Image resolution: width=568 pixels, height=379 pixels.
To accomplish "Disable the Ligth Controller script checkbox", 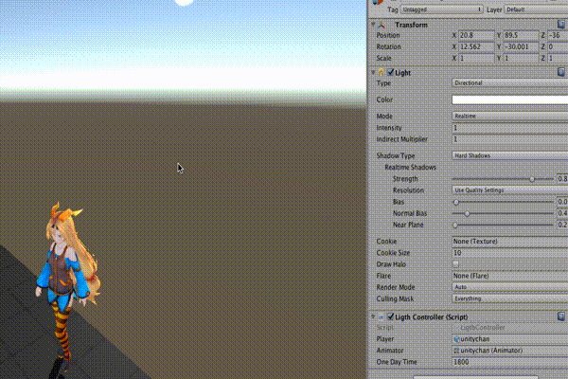I will 390,316.
